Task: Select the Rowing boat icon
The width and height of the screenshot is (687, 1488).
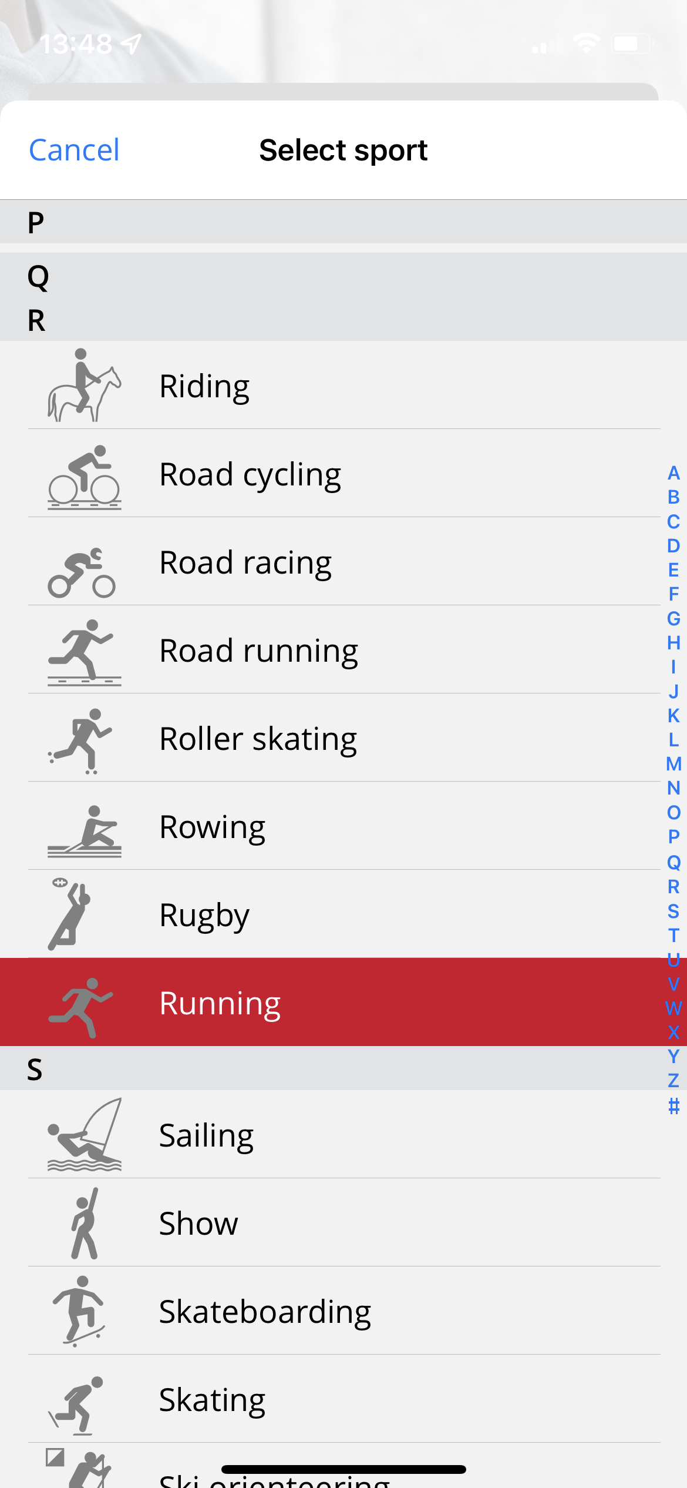Action: (x=84, y=831)
